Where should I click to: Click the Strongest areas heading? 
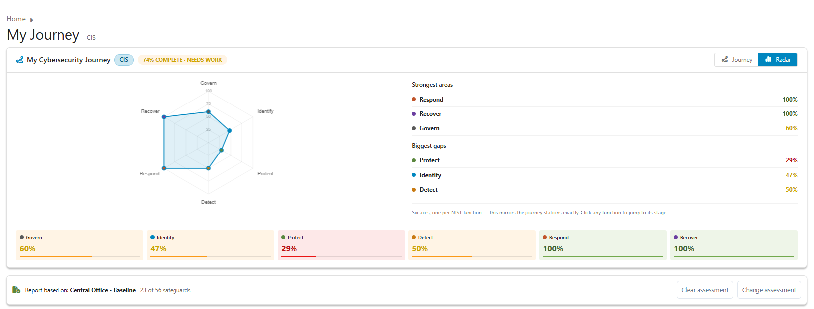tap(432, 85)
